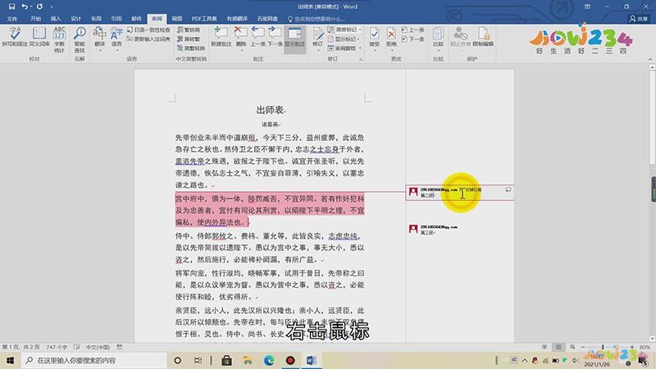Open Chinese conversion options (简繁转换)
Viewport: 656px width, 369px height.
191,48
